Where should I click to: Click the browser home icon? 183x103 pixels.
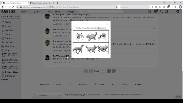pyautogui.click(x=13, y=7)
